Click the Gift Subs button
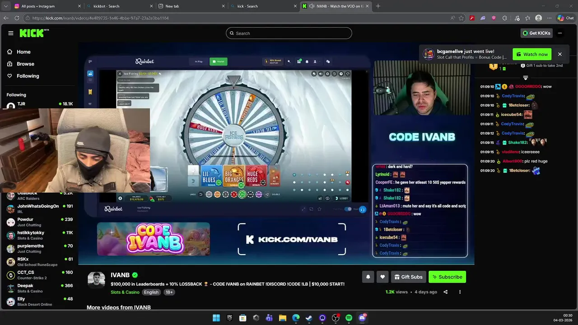This screenshot has height=325, width=578. [408, 277]
